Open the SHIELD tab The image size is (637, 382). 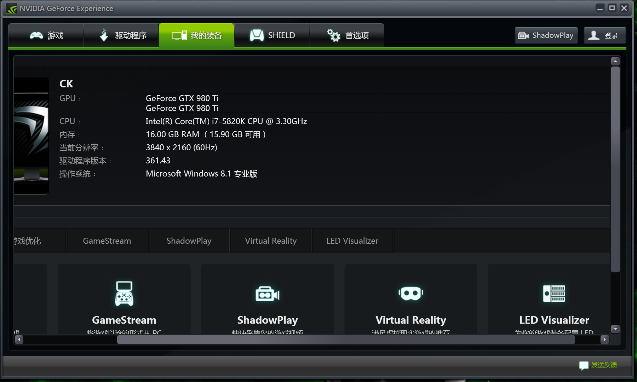click(x=272, y=35)
